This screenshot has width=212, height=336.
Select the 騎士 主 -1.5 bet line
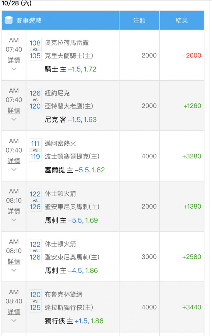click(70, 70)
